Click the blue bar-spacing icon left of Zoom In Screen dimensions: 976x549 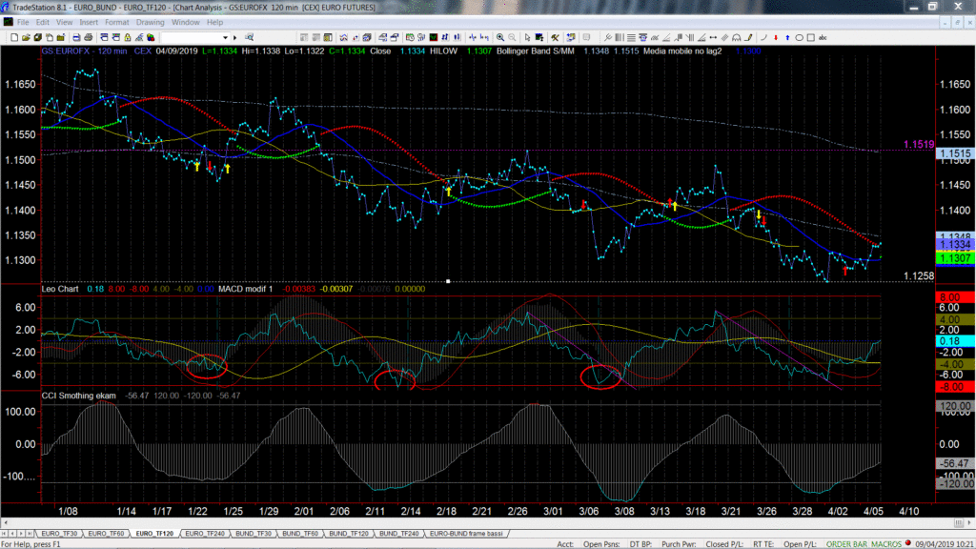(x=484, y=37)
